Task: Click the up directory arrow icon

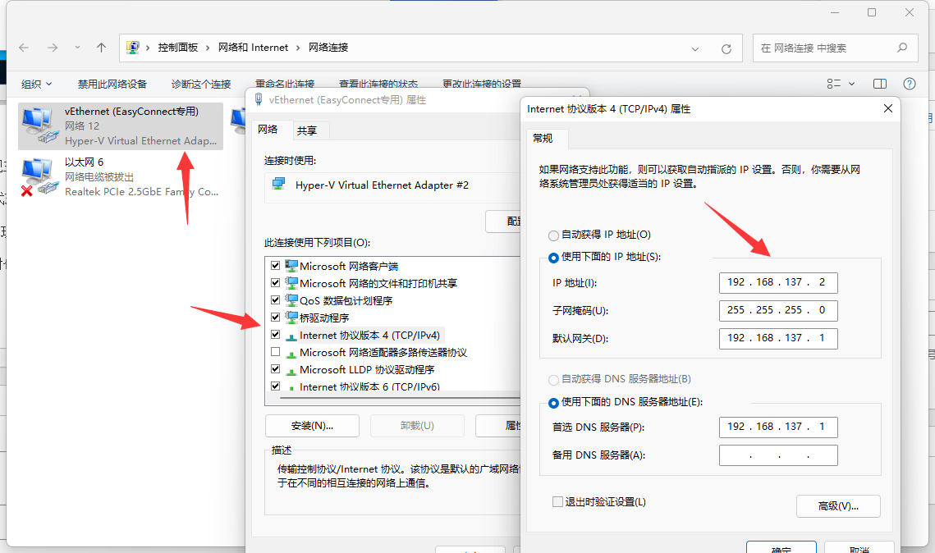Action: tap(102, 48)
